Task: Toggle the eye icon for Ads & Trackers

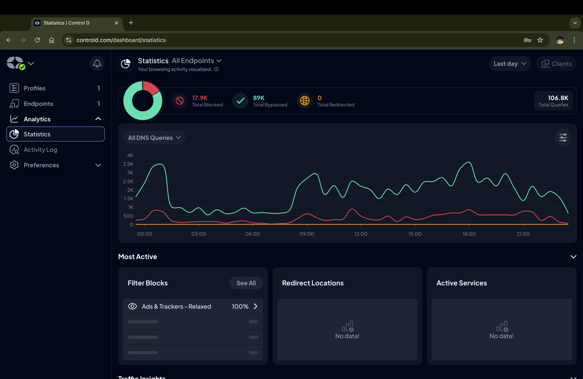Action: tap(132, 307)
